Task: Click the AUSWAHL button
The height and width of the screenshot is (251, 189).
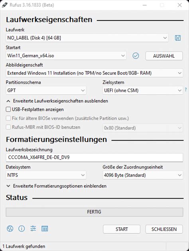Action: (164, 56)
